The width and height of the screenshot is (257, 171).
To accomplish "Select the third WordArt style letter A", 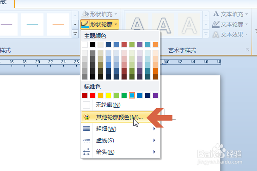I will coord(189,24).
